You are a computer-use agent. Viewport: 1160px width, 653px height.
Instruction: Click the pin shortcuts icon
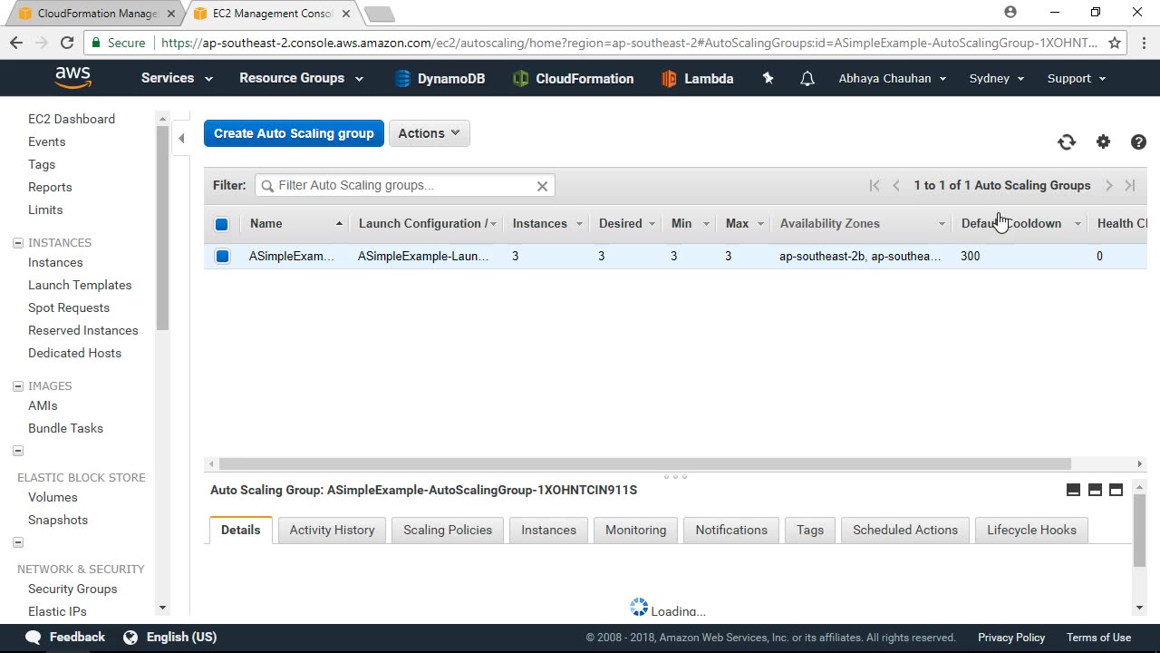click(x=768, y=79)
